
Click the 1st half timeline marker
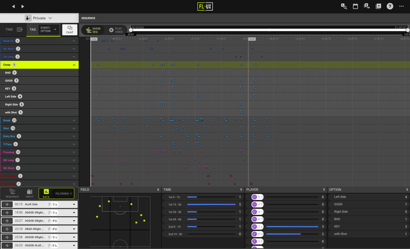94,39
